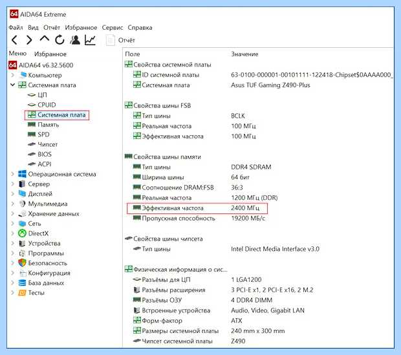Select the CPUID tree item
401x355 pixels.
pyautogui.click(x=47, y=105)
